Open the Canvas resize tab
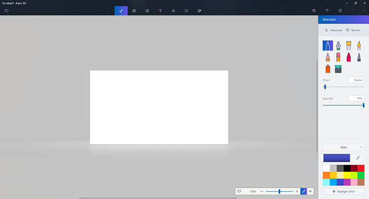 186,11
